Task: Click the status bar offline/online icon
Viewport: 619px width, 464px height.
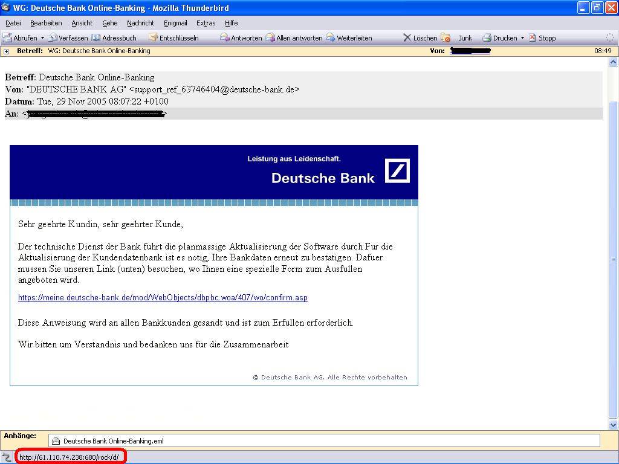Action: pos(6,457)
